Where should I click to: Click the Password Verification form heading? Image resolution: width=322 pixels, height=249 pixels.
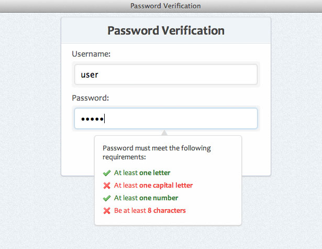point(165,30)
